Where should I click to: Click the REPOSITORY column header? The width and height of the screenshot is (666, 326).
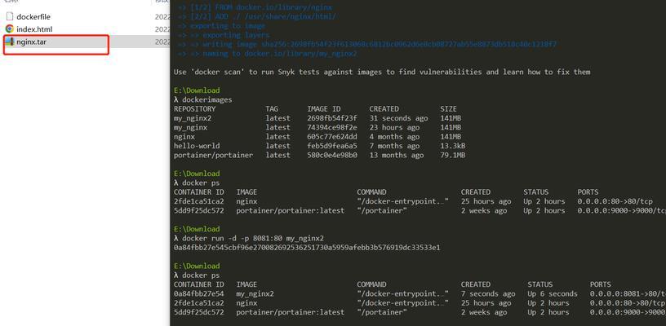[x=194, y=109]
